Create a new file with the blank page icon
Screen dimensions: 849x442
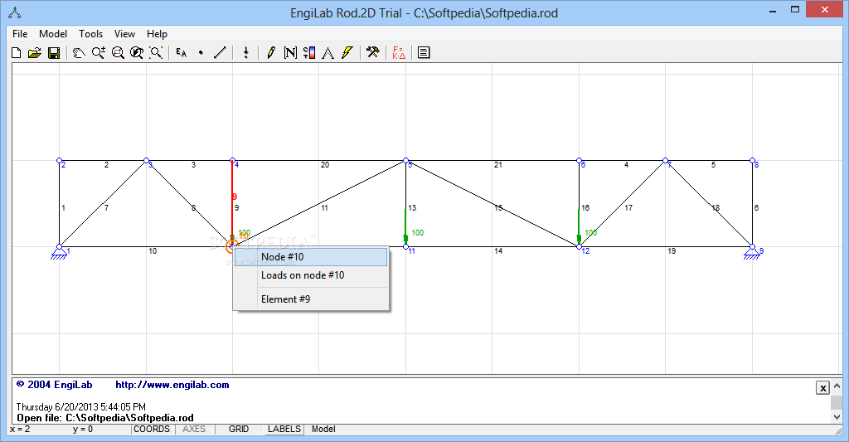tap(17, 52)
